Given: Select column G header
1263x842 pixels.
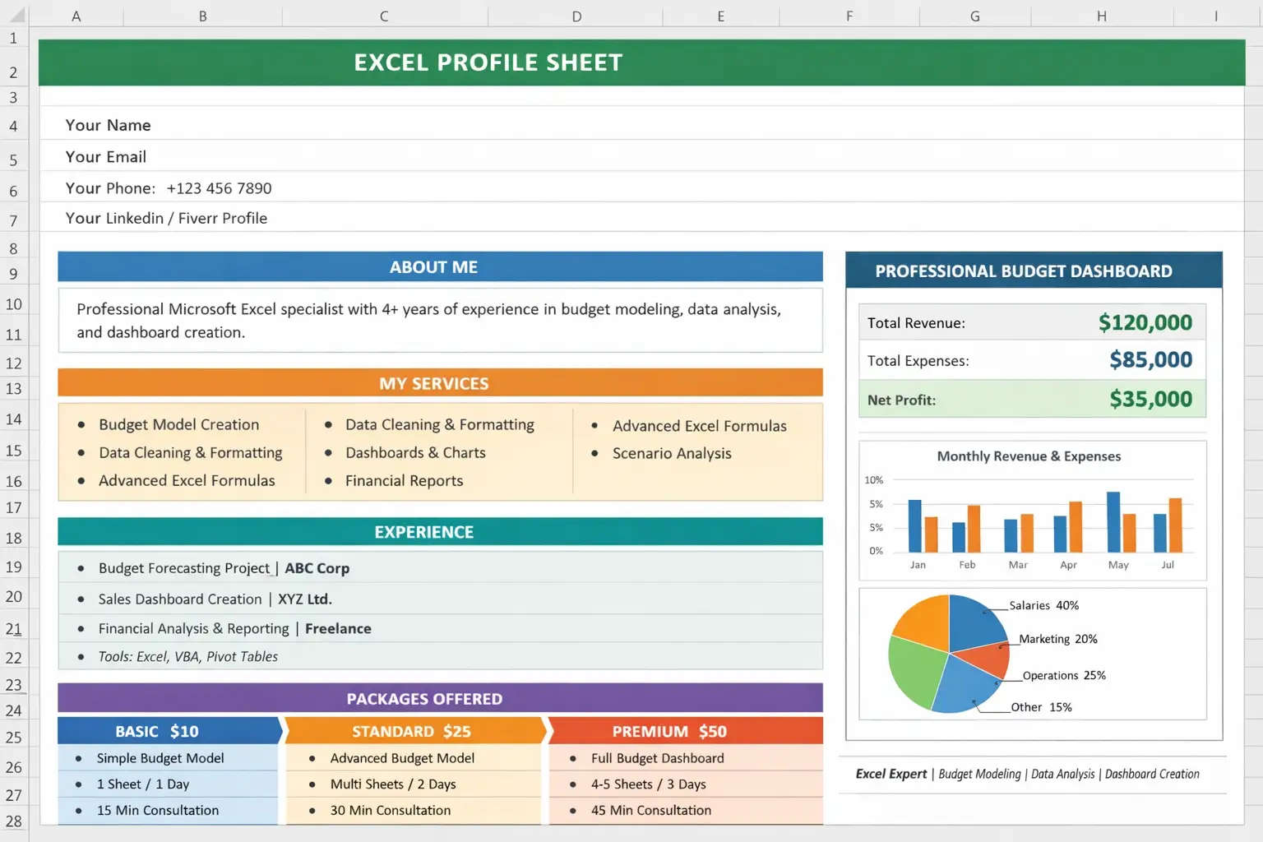Looking at the screenshot, I should 974,16.
